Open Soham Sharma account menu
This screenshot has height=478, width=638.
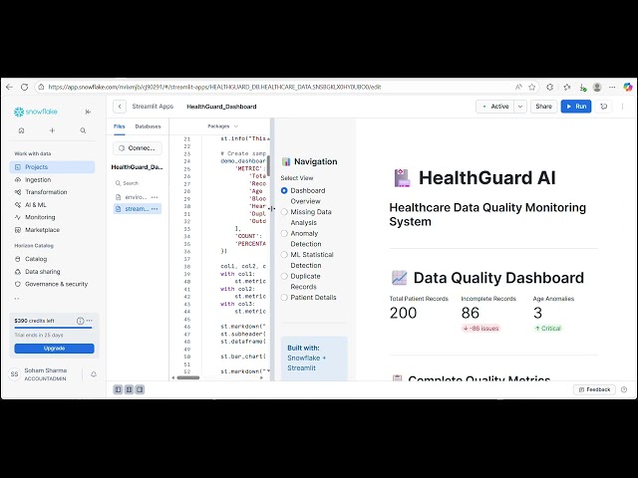tap(45, 374)
